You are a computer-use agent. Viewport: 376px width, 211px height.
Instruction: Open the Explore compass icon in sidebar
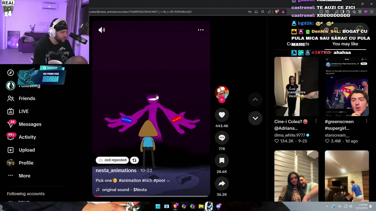11,73
